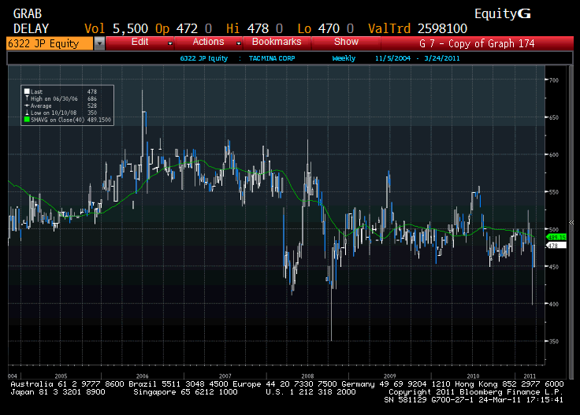The height and width of the screenshot is (415, 580).
Task: Click the 6322 JP Equity security field
Action: [50, 43]
